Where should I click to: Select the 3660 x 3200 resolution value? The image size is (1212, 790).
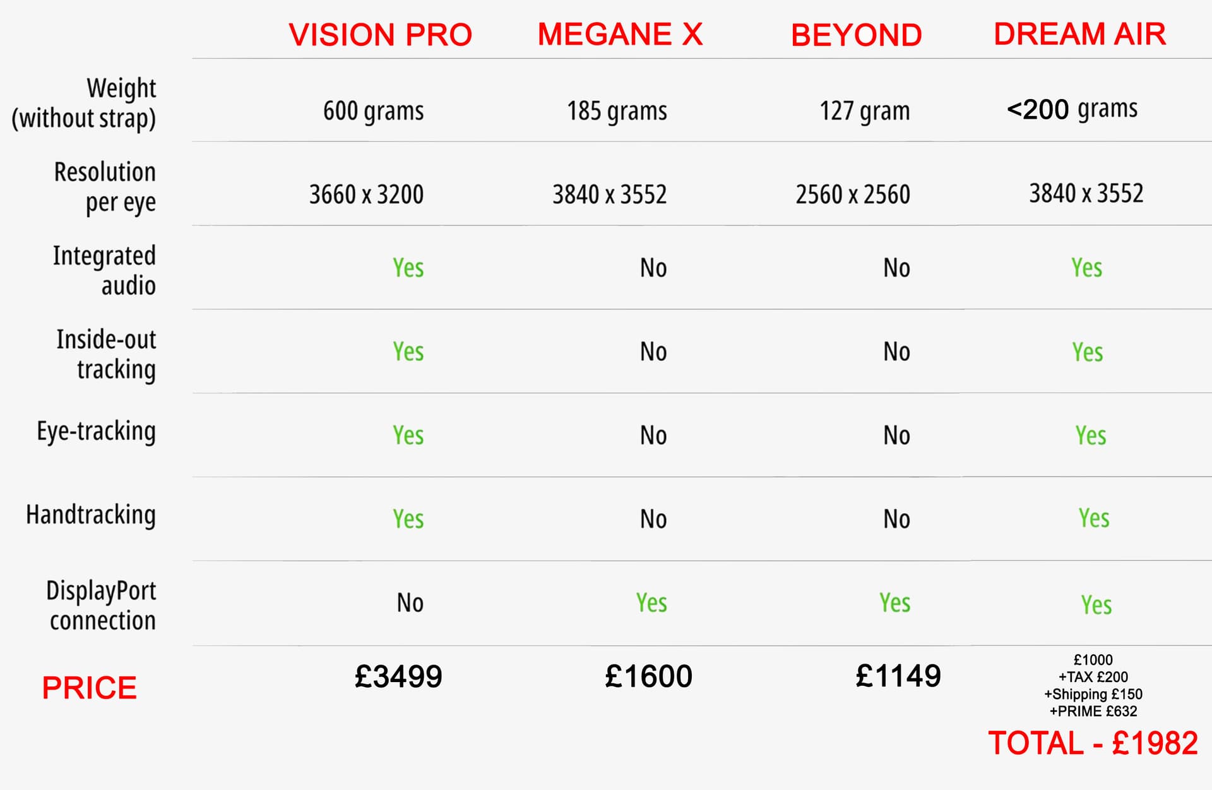(x=366, y=194)
